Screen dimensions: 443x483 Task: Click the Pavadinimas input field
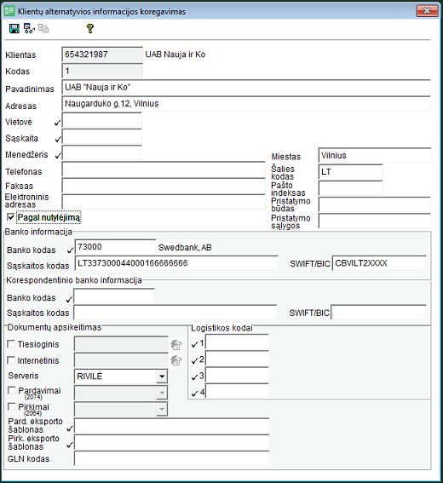point(246,87)
